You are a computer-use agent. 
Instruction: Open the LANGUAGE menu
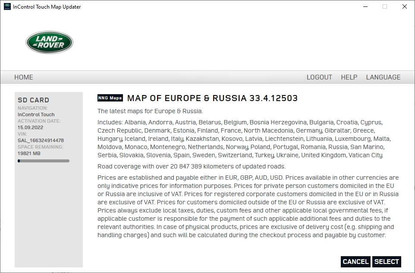(x=383, y=77)
